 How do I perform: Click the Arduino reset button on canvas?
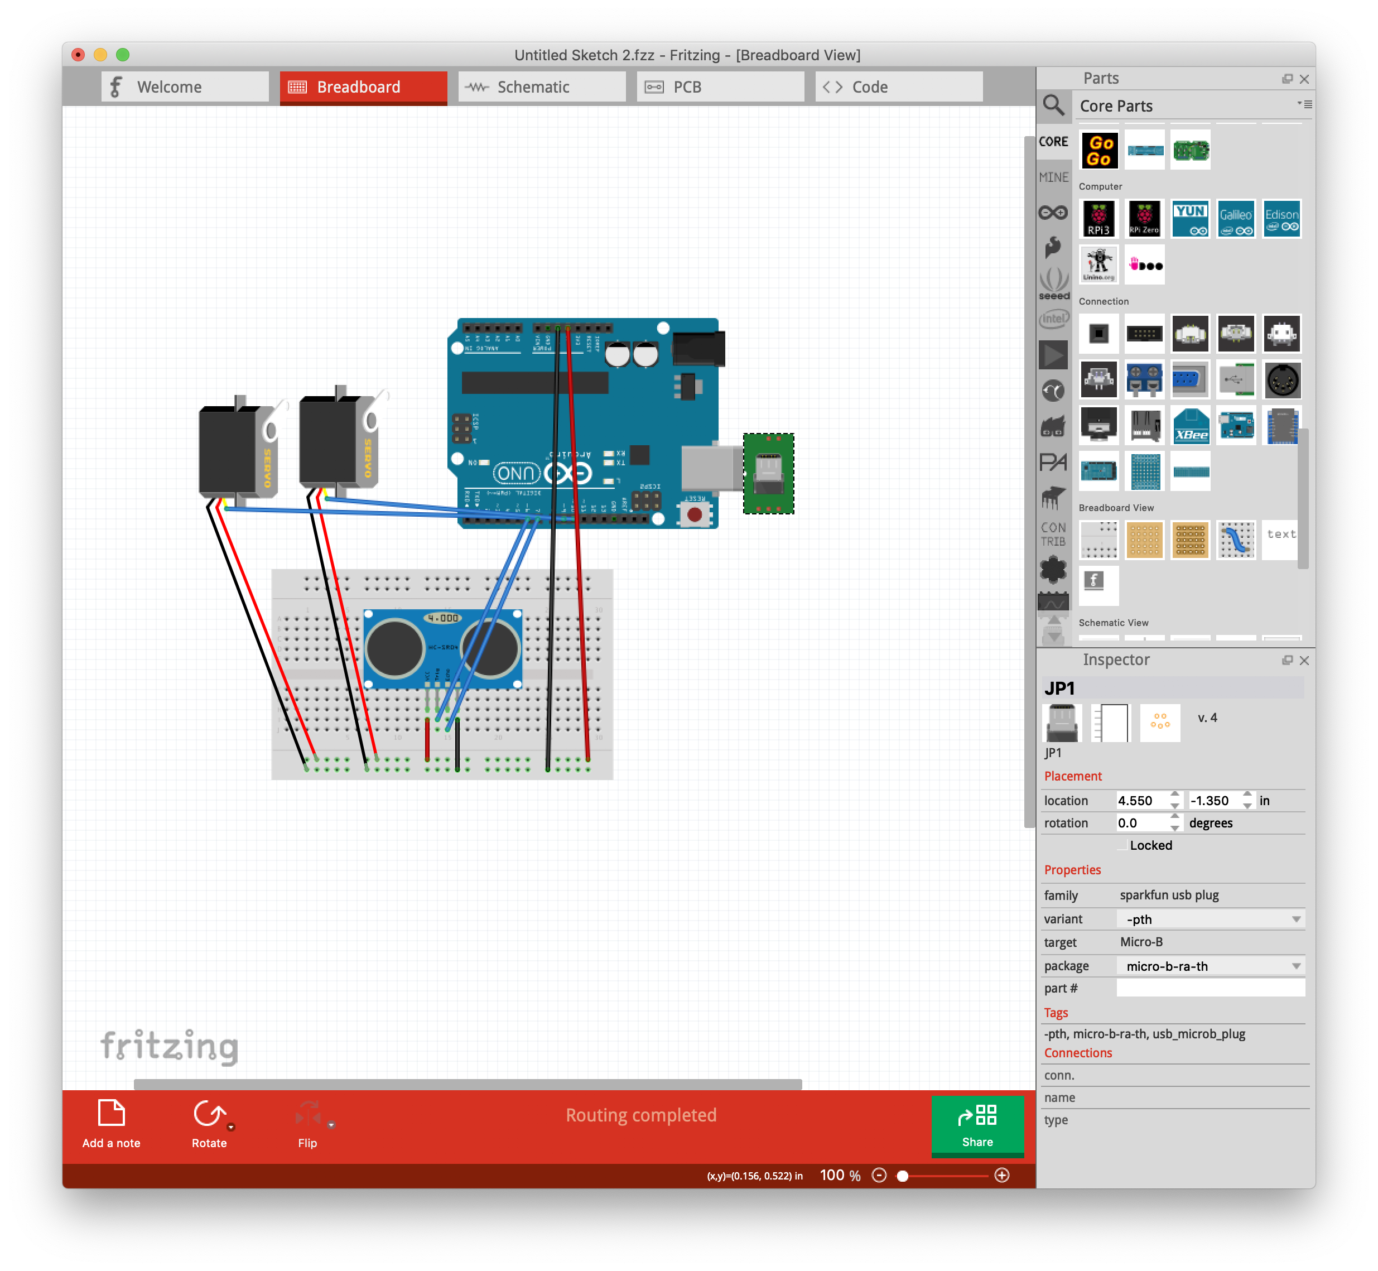[x=695, y=514]
